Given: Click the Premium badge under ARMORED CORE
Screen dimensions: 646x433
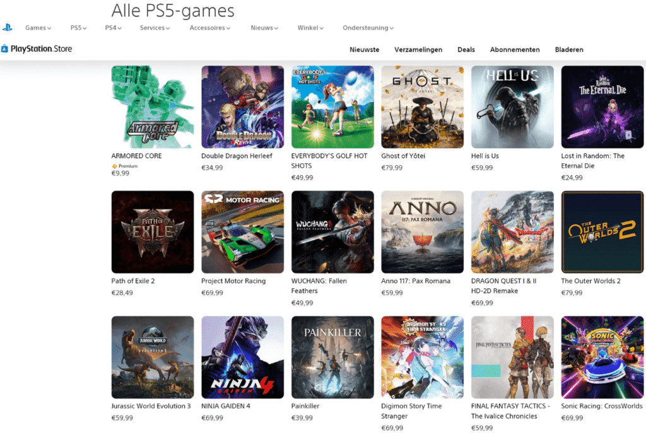Looking at the screenshot, I should (124, 166).
